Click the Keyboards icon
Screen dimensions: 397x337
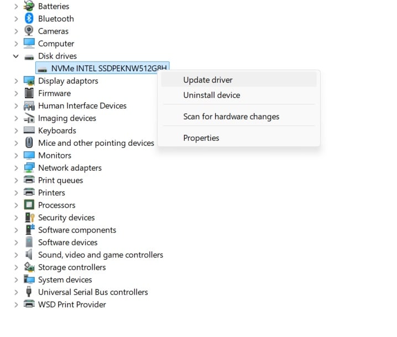click(x=29, y=130)
